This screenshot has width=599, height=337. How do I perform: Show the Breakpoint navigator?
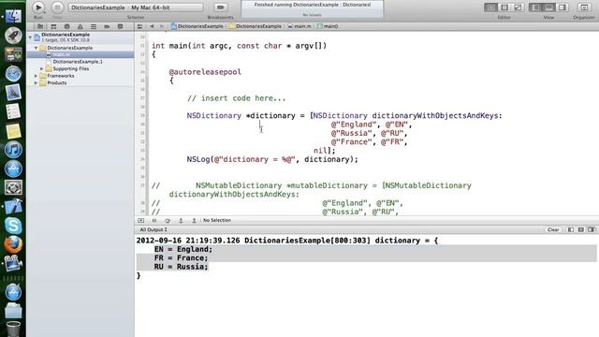[x=107, y=26]
